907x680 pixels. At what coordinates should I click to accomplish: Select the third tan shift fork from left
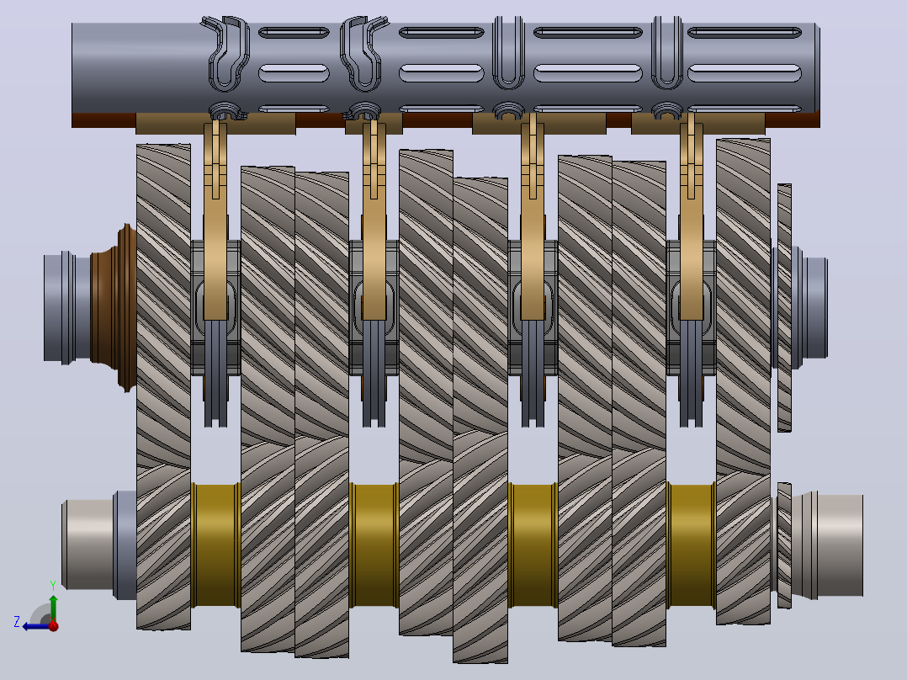(x=532, y=220)
